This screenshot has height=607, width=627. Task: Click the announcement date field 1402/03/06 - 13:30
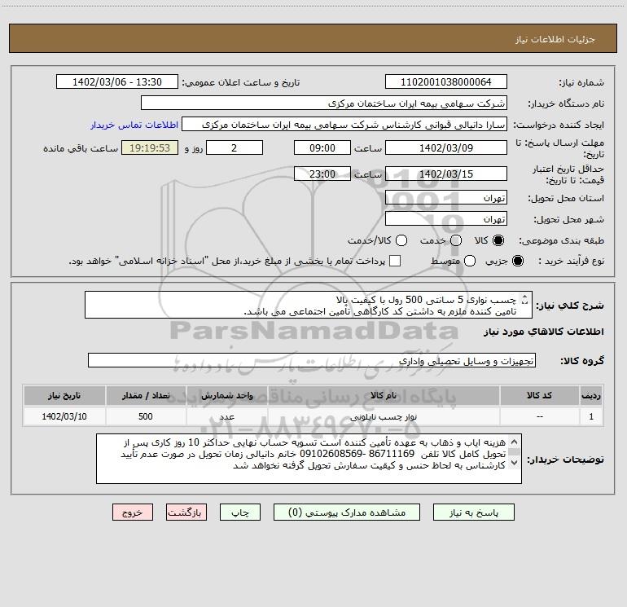click(x=117, y=81)
